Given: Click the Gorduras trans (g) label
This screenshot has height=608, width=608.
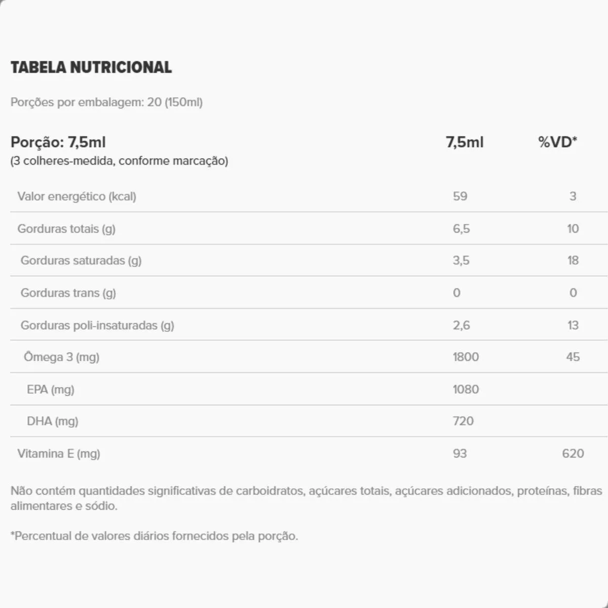Looking at the screenshot, I should 68,293.
